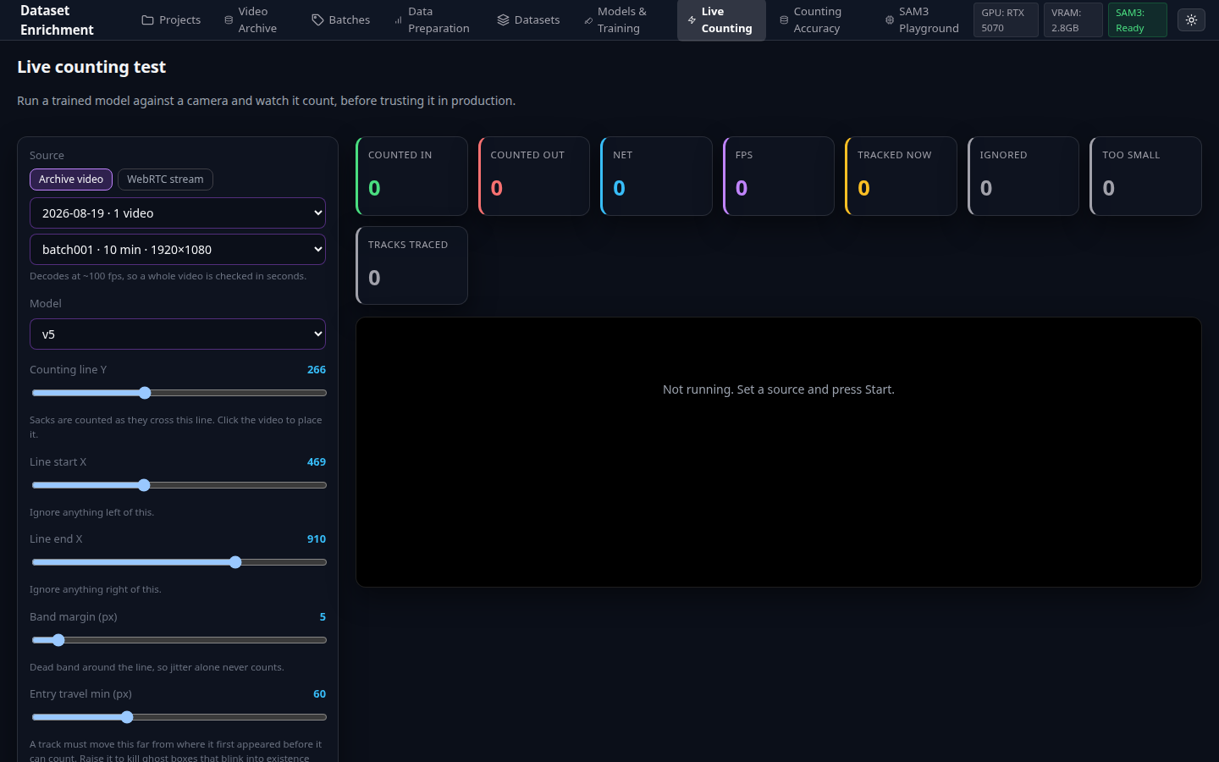Click the COUNTED IN stat card
The width and height of the screenshot is (1219, 762).
(x=411, y=176)
